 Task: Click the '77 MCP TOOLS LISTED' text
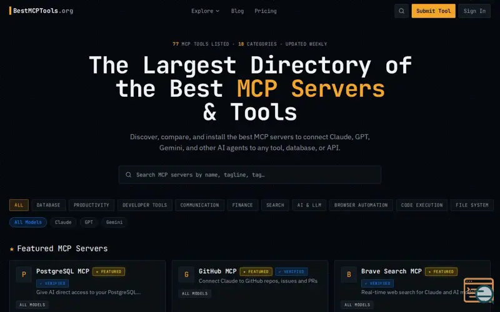coord(201,44)
